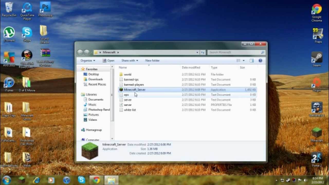Open Windows Media Player from taskbar
The image size is (329, 185).
[51, 180]
